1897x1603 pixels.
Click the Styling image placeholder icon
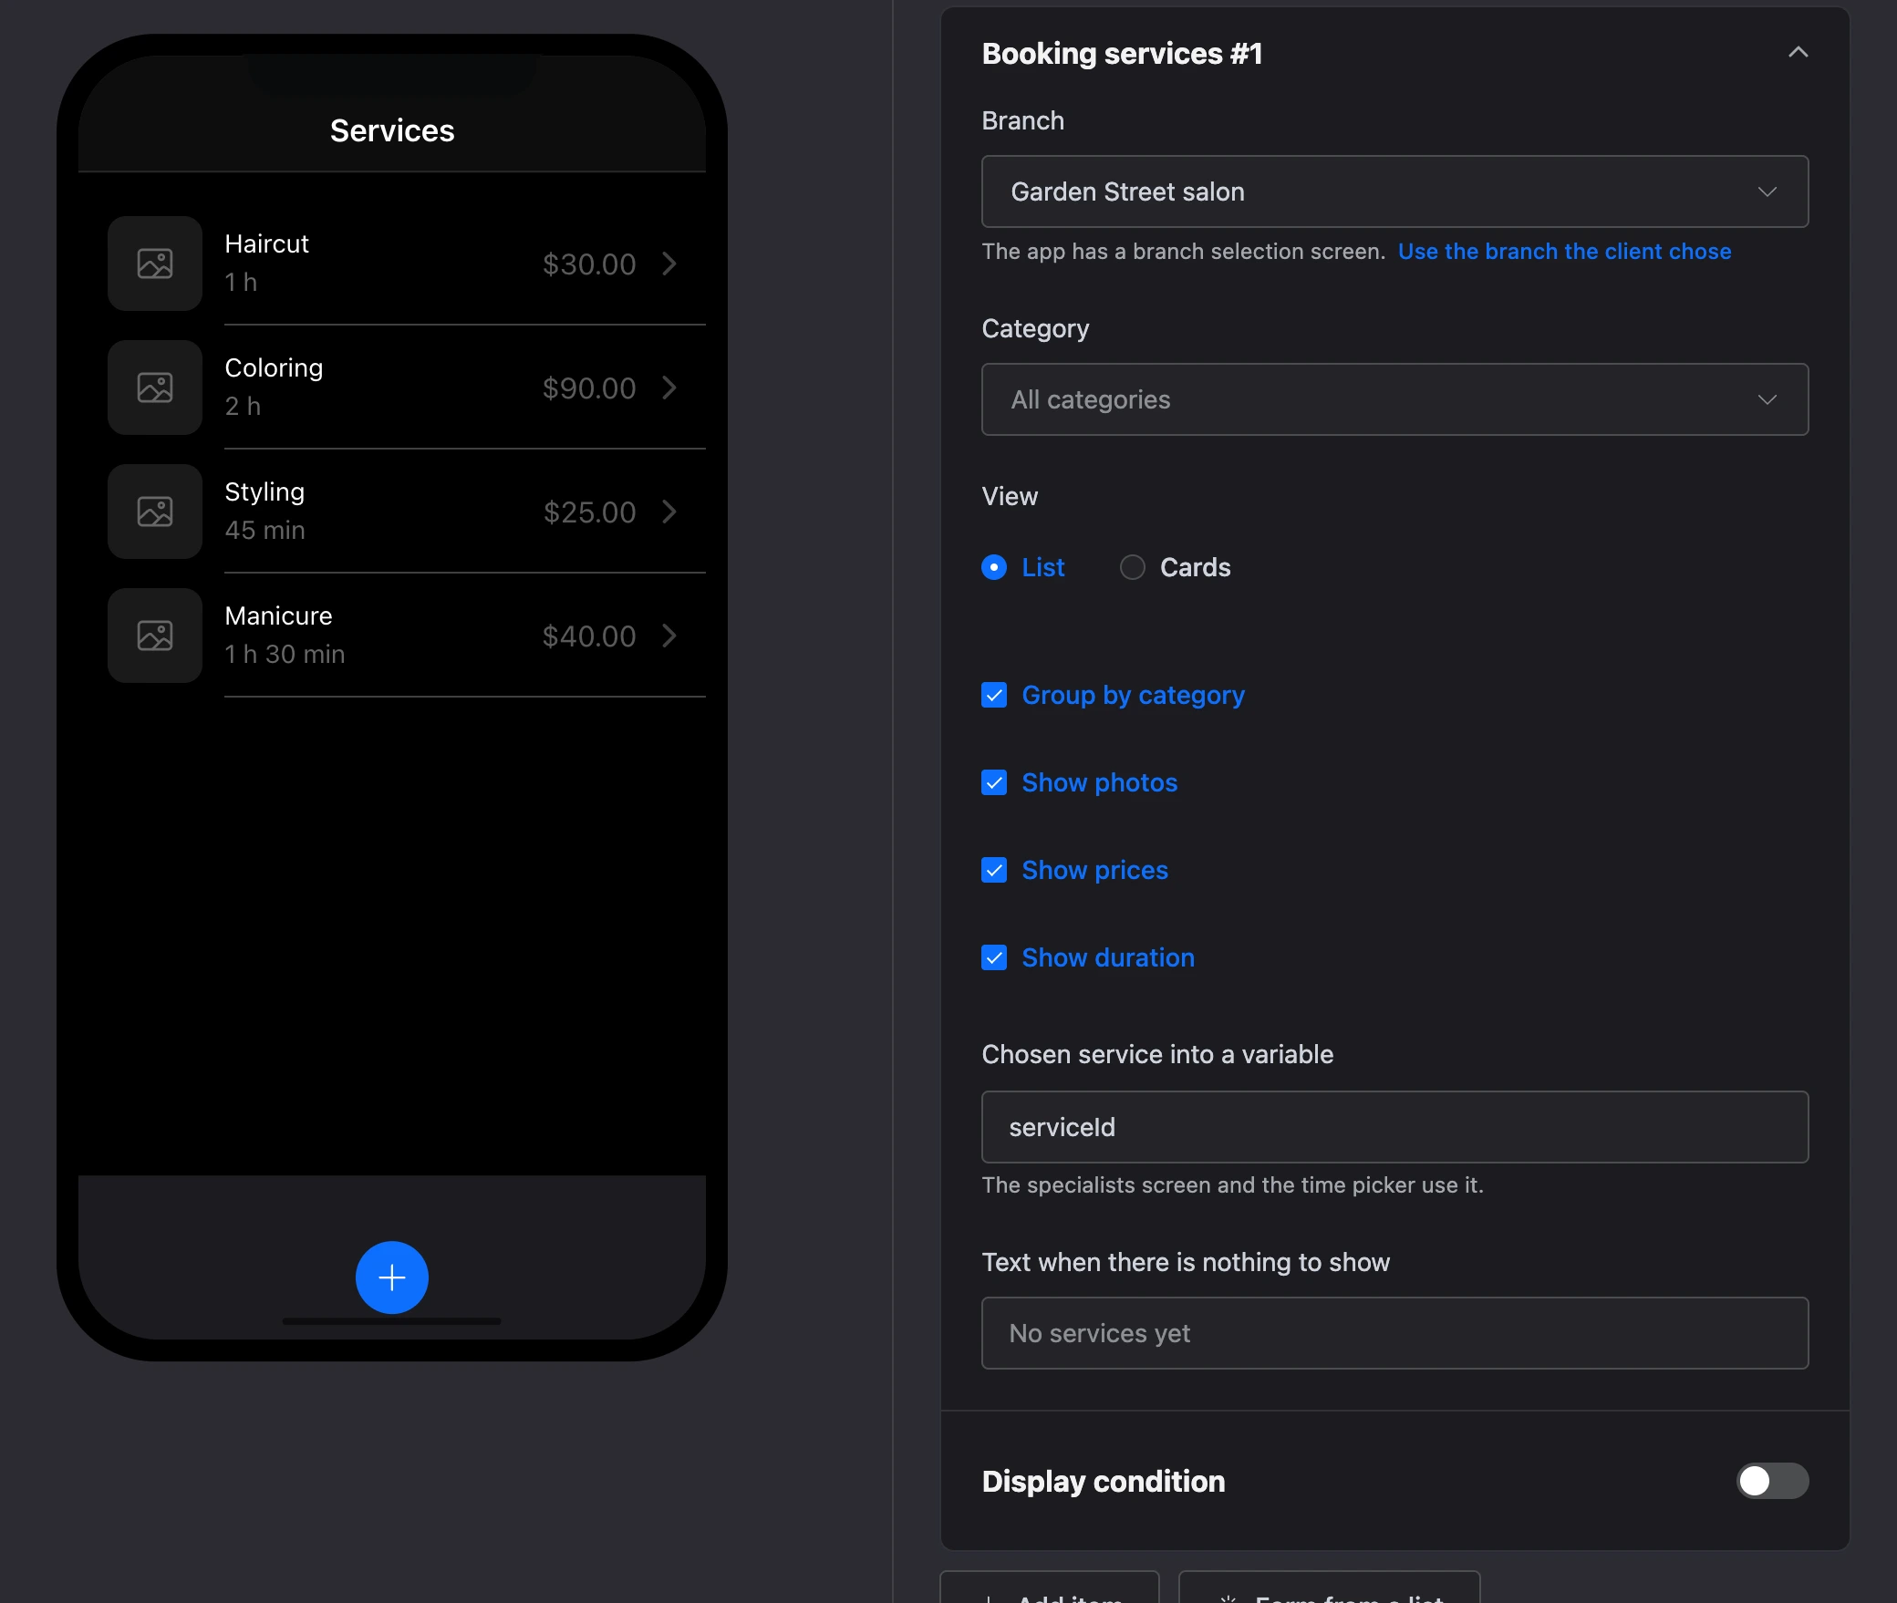pos(155,512)
